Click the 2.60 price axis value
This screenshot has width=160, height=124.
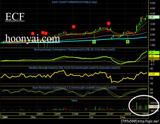(x=153, y=35)
